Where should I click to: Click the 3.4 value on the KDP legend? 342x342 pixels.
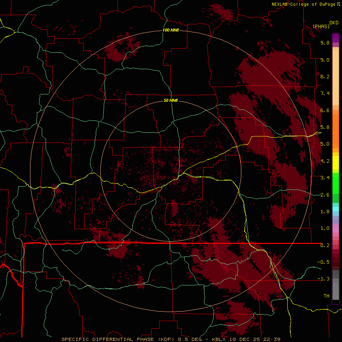point(325,178)
